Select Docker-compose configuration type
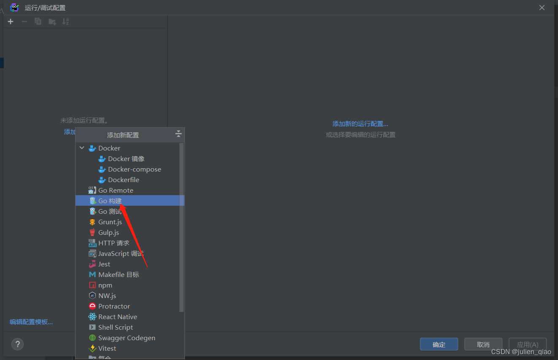The image size is (558, 360). click(135, 169)
